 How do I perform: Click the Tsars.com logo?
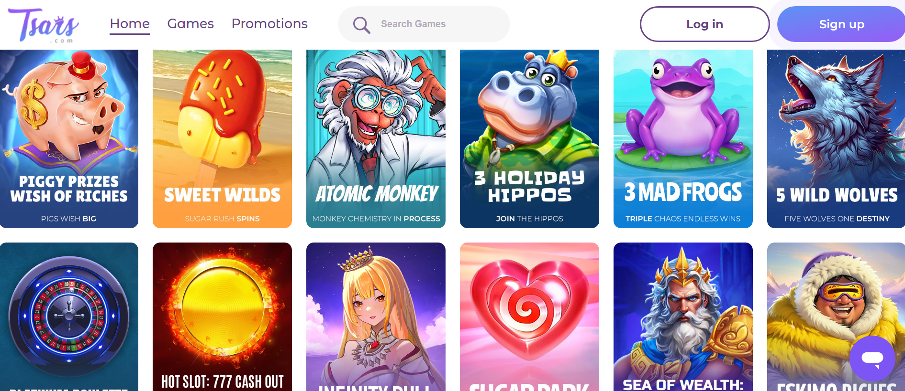click(44, 25)
